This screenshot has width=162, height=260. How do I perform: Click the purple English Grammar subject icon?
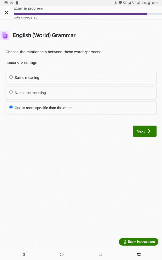point(5,35)
